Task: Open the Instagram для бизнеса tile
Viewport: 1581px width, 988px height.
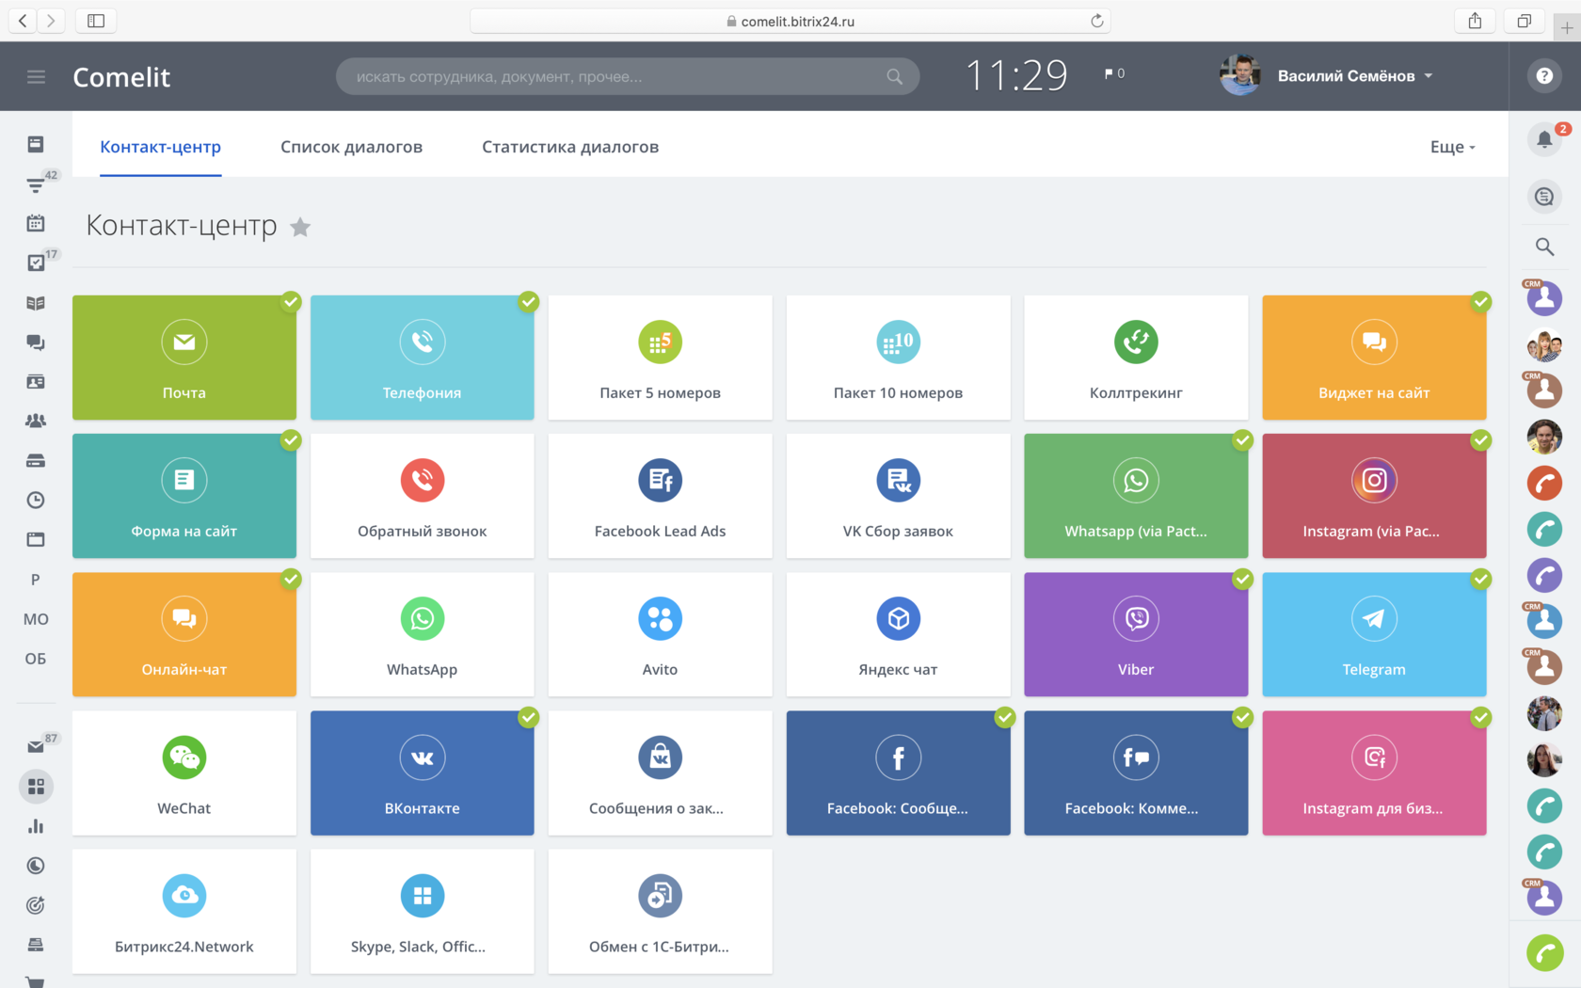Action: [x=1374, y=773]
